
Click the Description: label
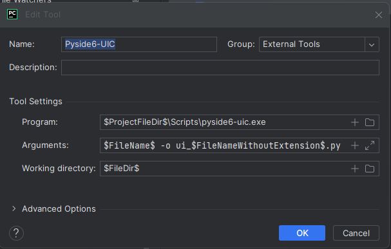(33, 67)
